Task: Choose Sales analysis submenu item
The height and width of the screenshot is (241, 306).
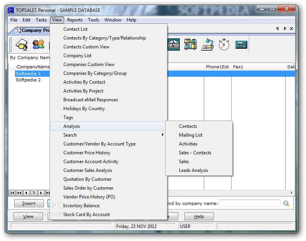Action: point(199,162)
